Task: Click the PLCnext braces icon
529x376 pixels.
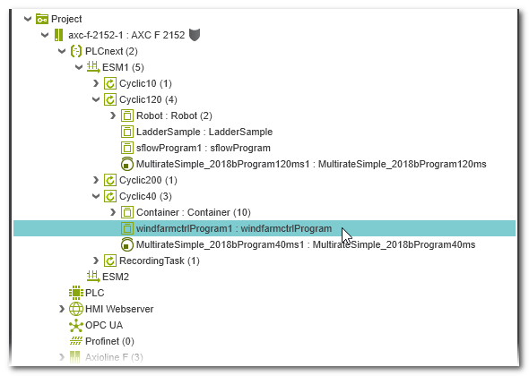Action: click(x=76, y=51)
